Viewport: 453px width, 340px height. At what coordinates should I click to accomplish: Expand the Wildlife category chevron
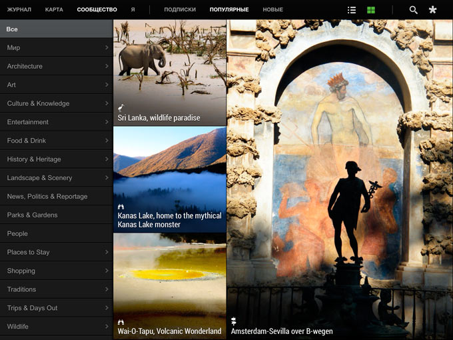click(107, 327)
